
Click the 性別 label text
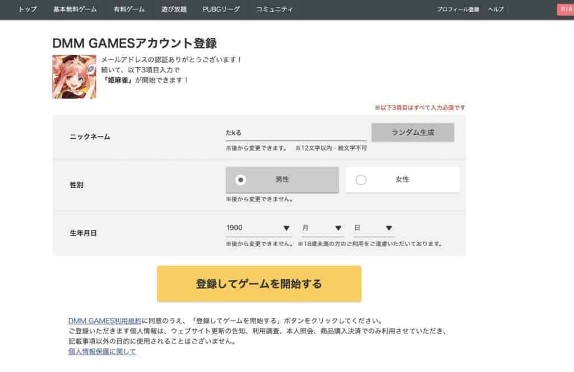tap(76, 185)
